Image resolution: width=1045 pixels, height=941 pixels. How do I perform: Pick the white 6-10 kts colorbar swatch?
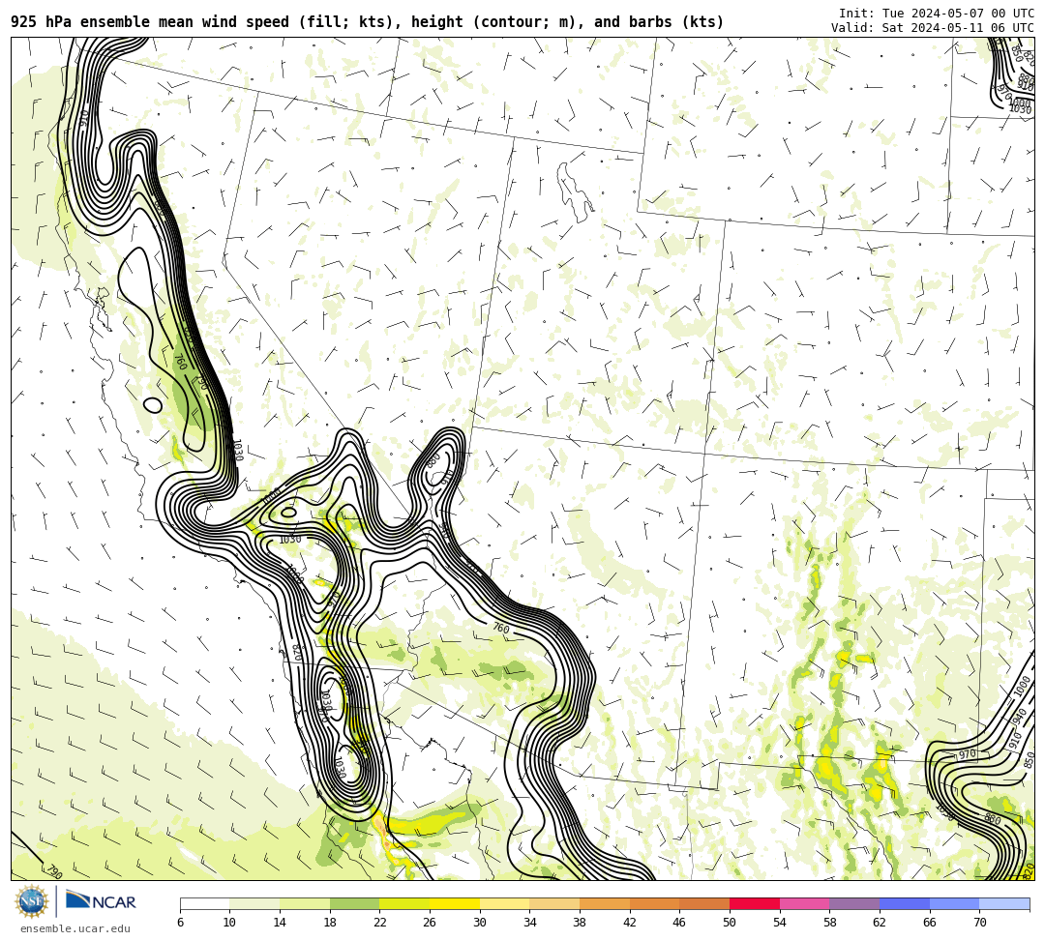pos(204,903)
